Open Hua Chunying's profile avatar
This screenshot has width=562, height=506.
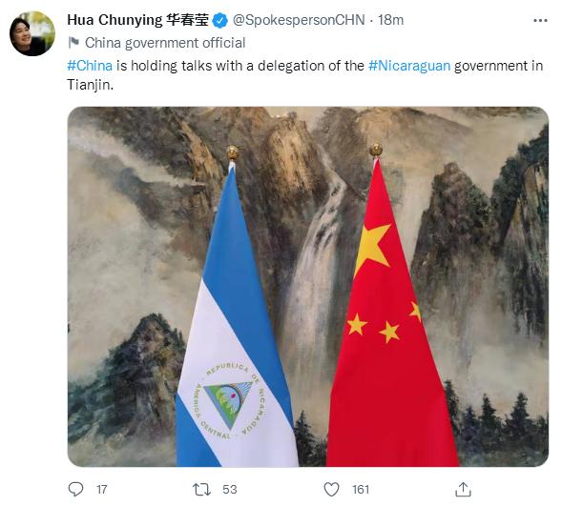[32, 33]
